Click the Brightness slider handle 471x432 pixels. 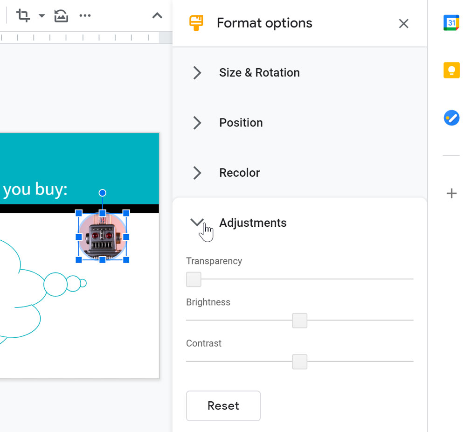tap(300, 321)
